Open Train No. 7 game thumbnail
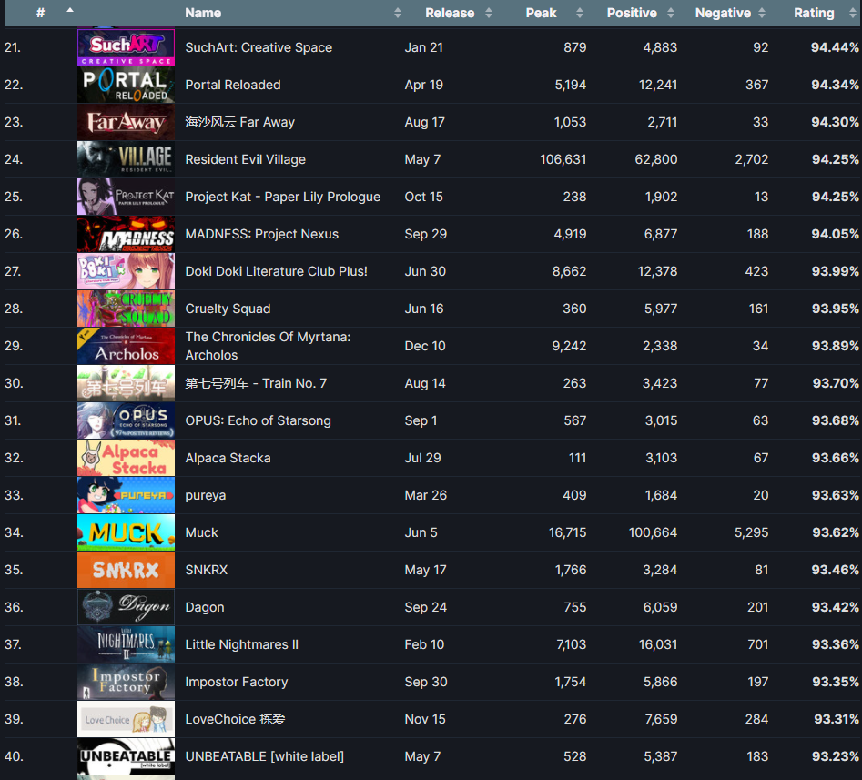Viewport: 862px width, 780px height. coord(126,384)
